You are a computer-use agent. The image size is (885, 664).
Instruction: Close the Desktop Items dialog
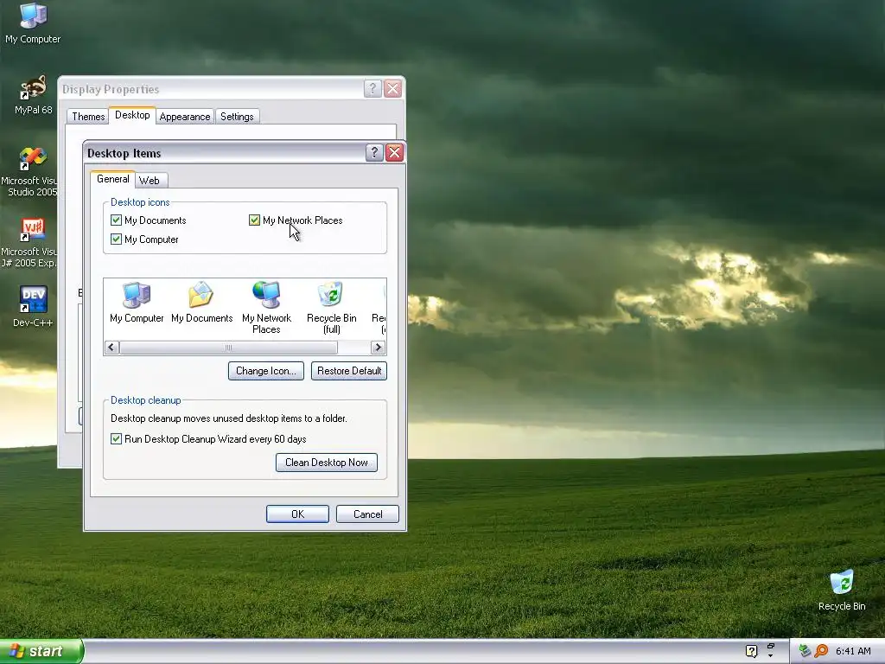[394, 152]
